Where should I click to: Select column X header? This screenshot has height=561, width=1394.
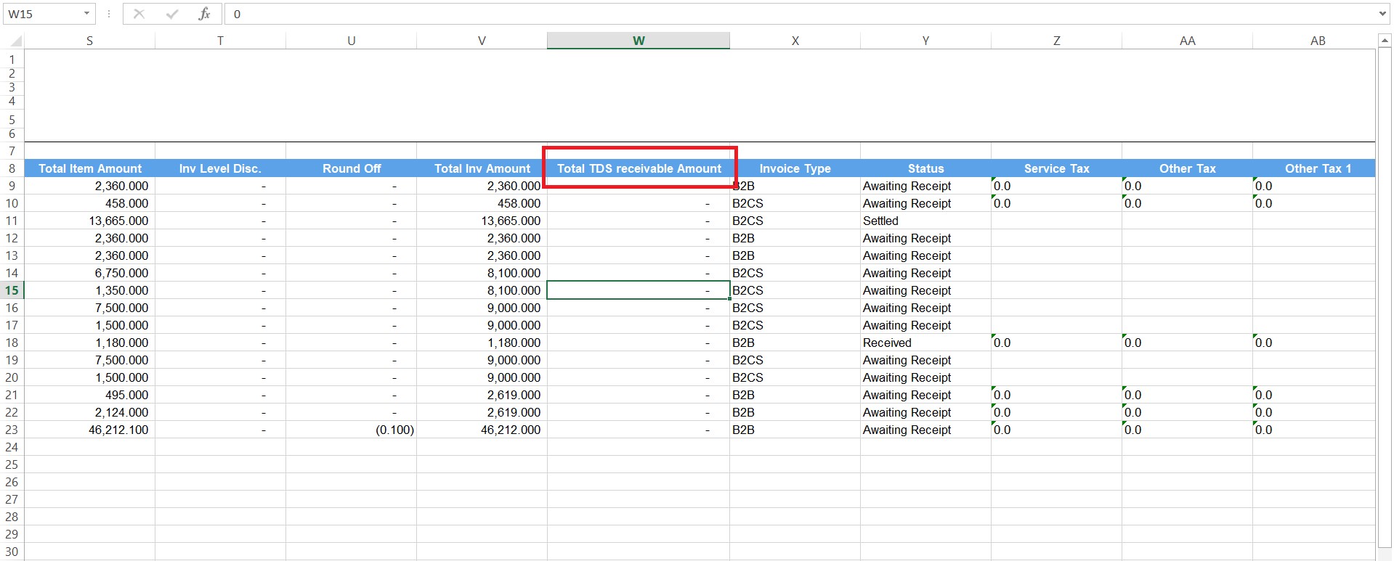point(795,41)
